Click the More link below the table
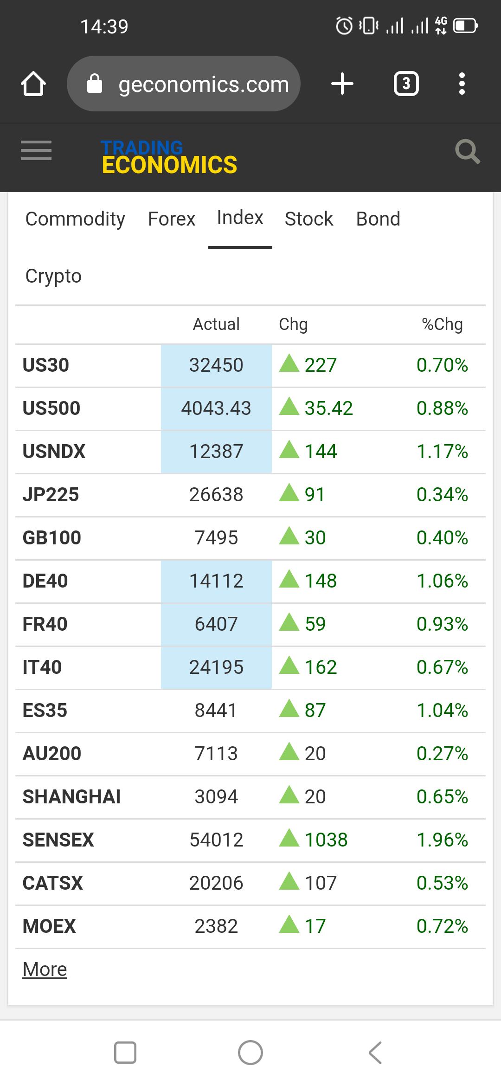The height and width of the screenshot is (1086, 501). pos(45,969)
